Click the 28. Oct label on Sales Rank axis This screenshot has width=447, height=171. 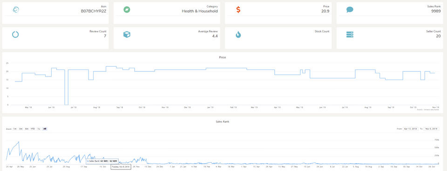click(x=433, y=167)
